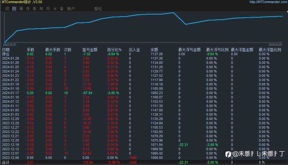Open the 周 weekly statistics tab
The height and width of the screenshot is (165, 288).
[21, 9]
